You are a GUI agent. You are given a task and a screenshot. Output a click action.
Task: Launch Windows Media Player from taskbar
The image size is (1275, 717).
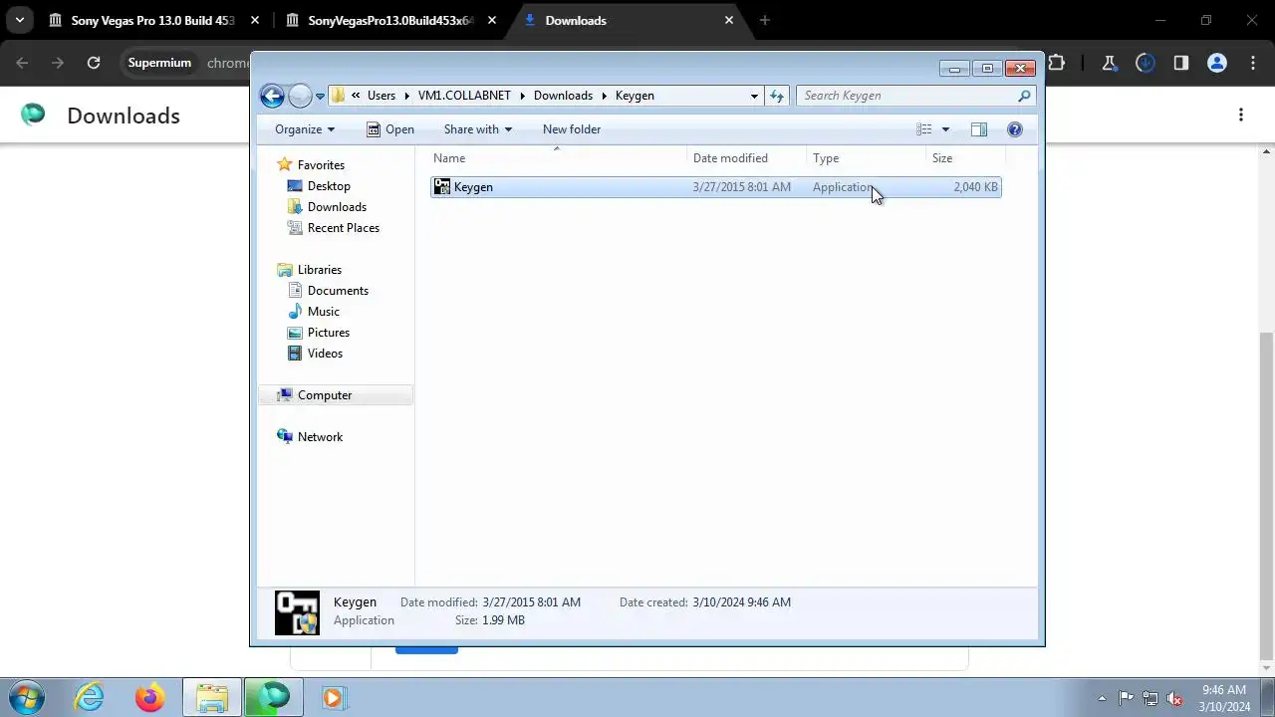point(333,697)
